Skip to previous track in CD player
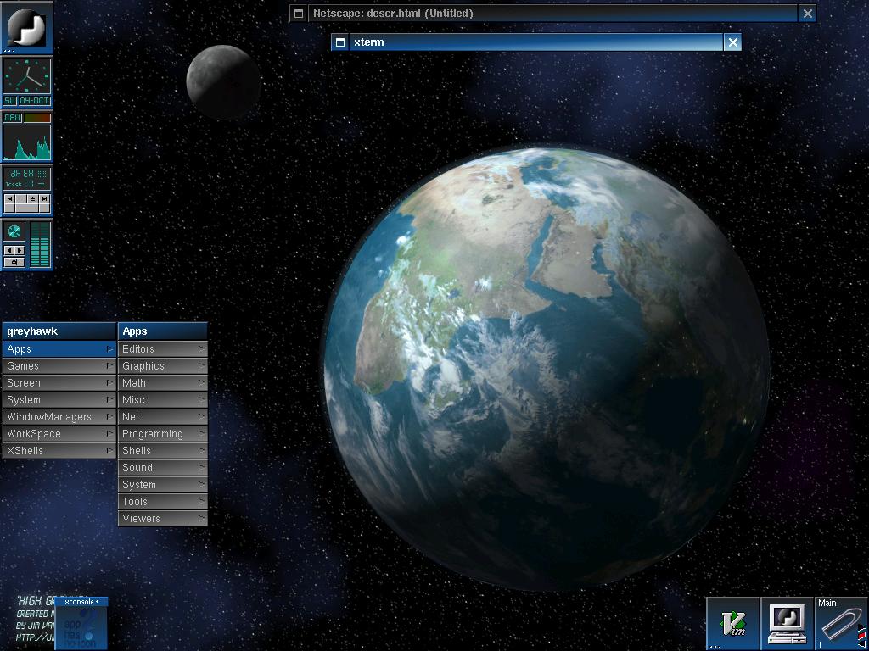Screen dimensions: 869x651 pyautogui.click(x=9, y=198)
